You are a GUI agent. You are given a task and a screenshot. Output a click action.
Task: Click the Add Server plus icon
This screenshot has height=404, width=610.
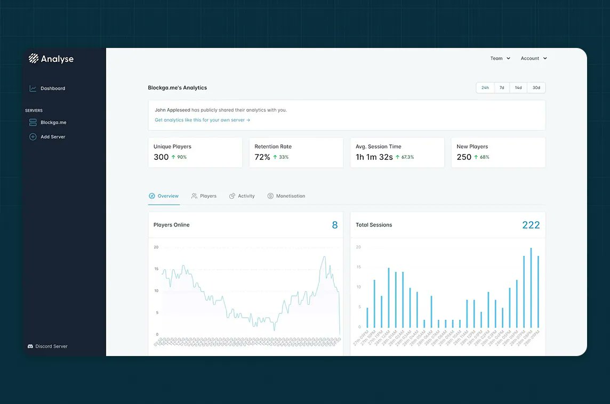click(x=33, y=137)
